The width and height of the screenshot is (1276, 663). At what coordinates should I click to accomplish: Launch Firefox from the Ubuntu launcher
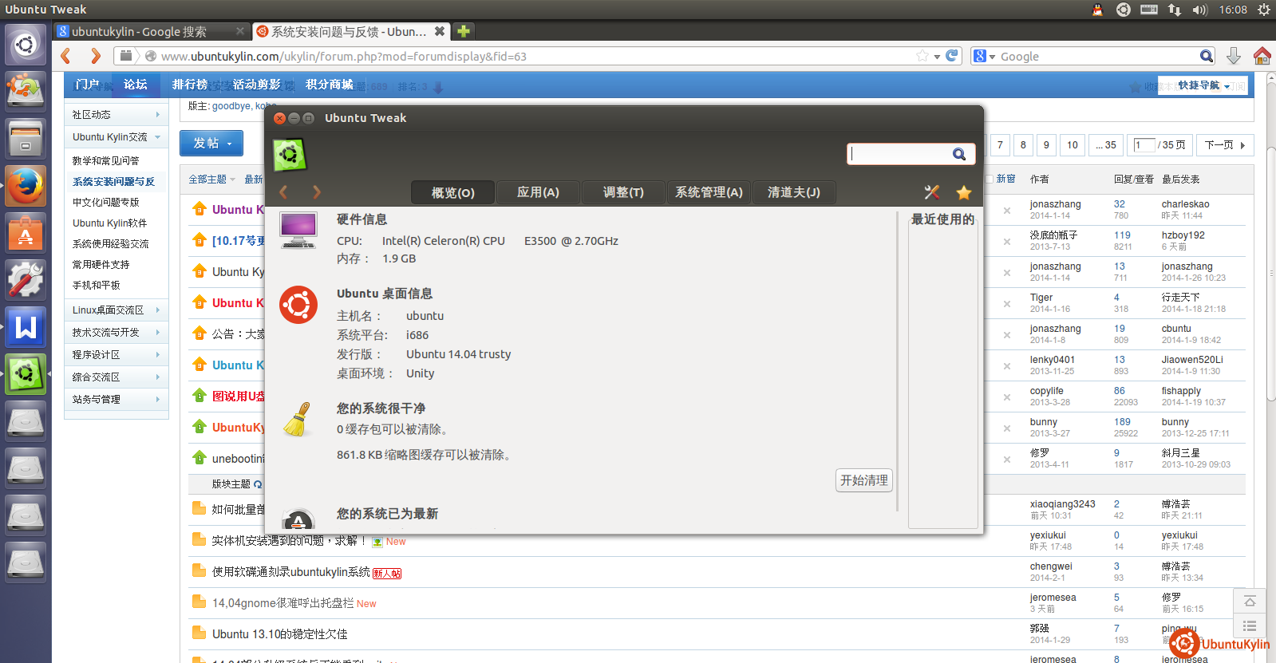tap(26, 186)
